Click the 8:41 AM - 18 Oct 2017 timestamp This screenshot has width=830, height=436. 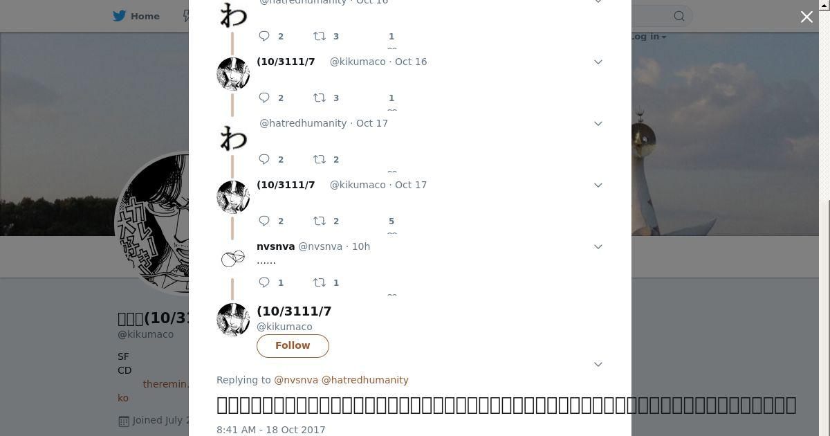pos(271,430)
